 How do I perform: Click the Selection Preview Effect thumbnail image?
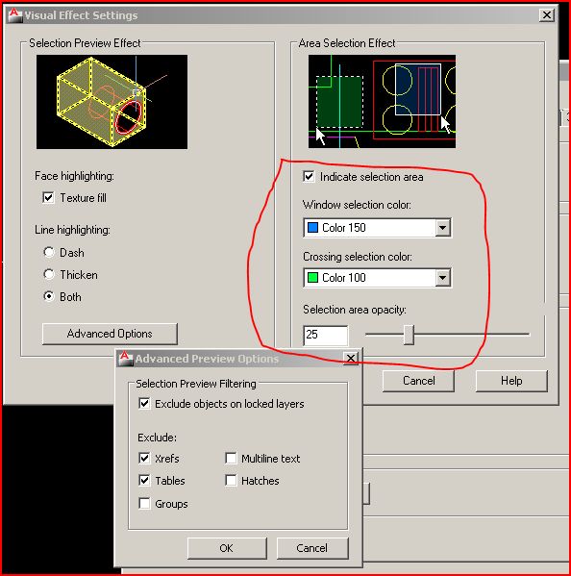click(x=112, y=102)
